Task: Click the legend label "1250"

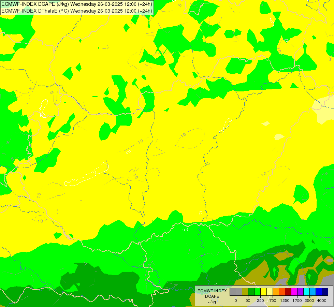Action: click(285, 301)
